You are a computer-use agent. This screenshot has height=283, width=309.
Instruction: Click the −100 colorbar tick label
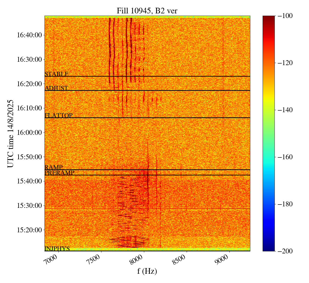click(285, 16)
